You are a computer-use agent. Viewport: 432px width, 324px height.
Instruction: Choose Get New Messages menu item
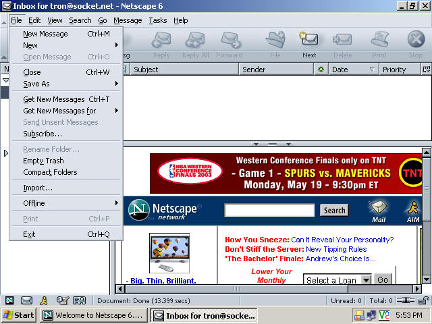66,99
